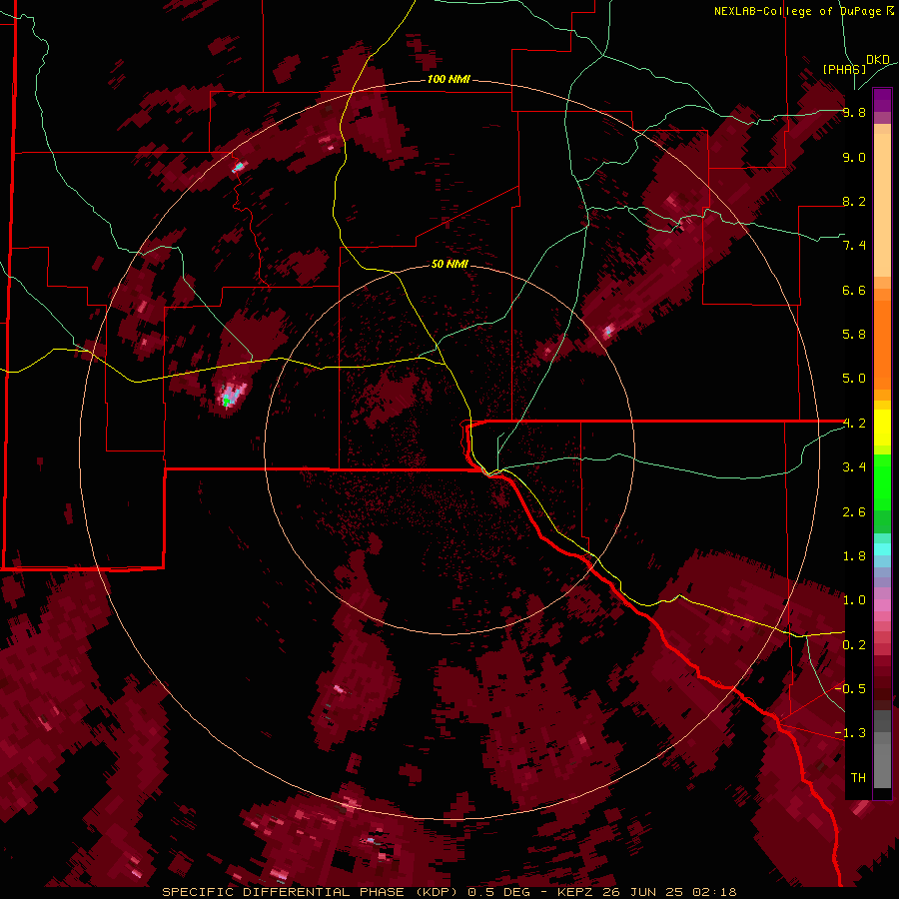
Task: Click the 0.2 scale value
Action: (x=854, y=645)
